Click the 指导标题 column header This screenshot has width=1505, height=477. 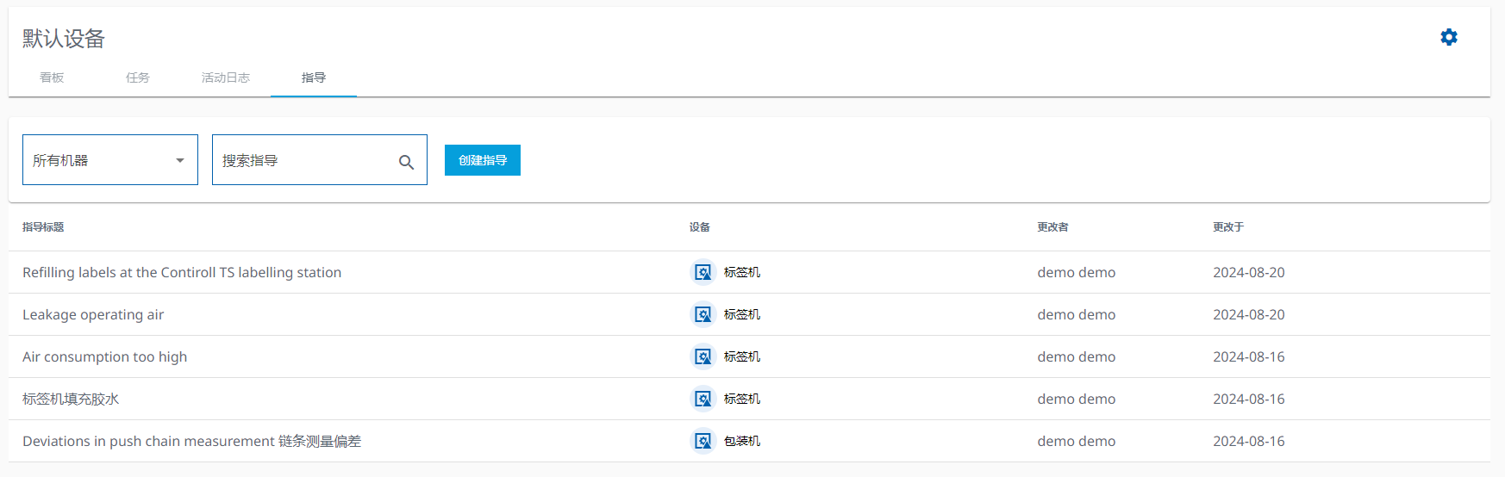[x=43, y=227]
